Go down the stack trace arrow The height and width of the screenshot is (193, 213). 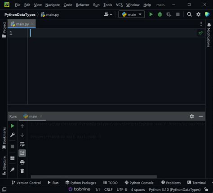point(22,135)
